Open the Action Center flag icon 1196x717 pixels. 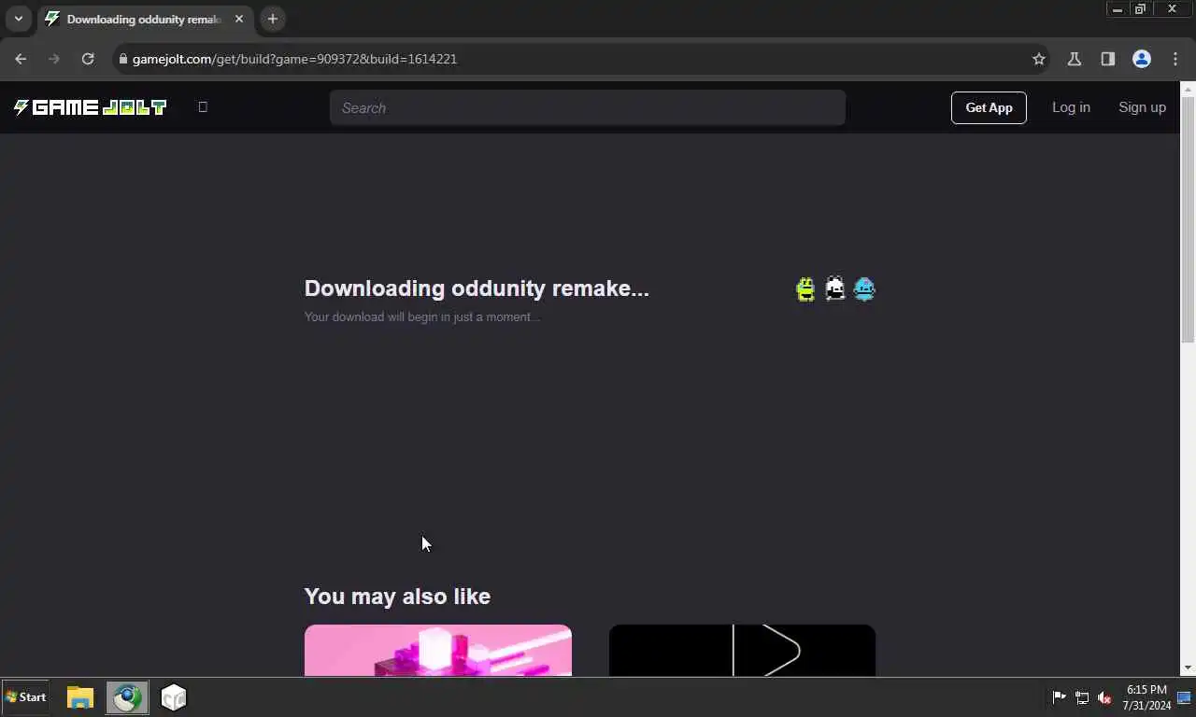coord(1060,697)
